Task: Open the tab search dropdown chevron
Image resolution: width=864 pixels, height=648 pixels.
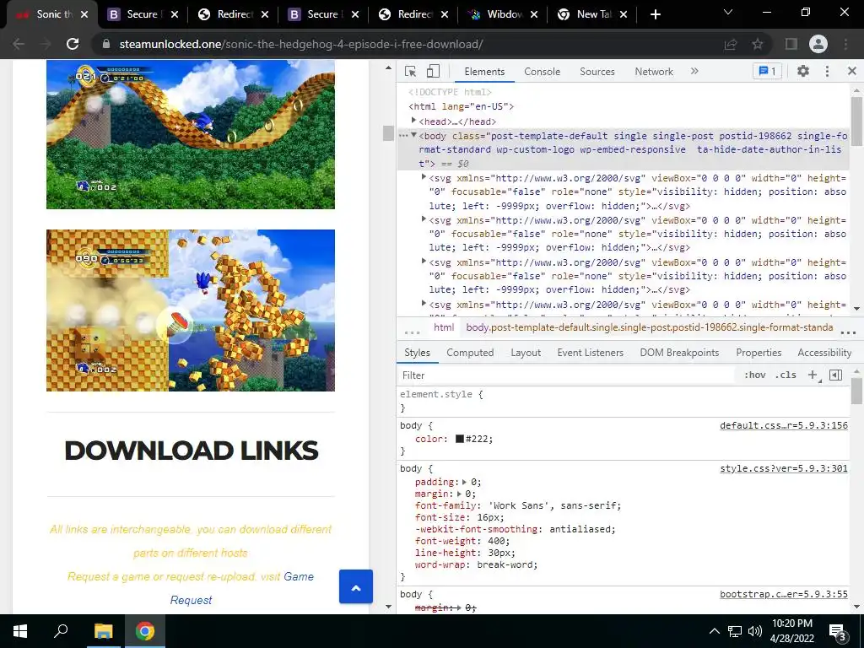Action: 728,12
